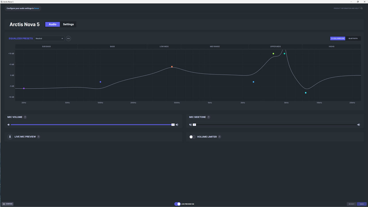Viewport: 368px width, 207px height.
Task: Select the yellow-green EQ point in upper mids
Action: [273, 54]
